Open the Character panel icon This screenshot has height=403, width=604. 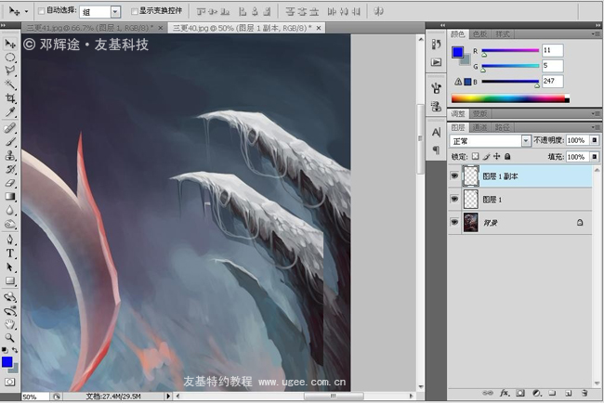point(436,133)
